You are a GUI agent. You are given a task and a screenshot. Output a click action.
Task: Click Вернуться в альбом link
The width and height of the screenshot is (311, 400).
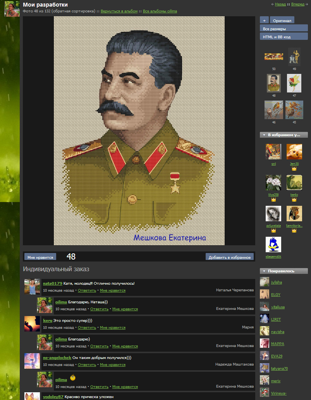pyautogui.click(x=119, y=11)
